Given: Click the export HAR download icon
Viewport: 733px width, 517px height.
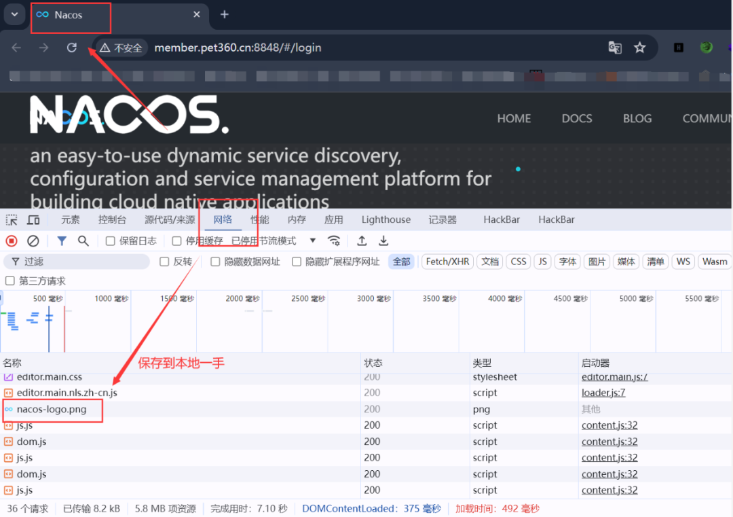Looking at the screenshot, I should tap(383, 241).
